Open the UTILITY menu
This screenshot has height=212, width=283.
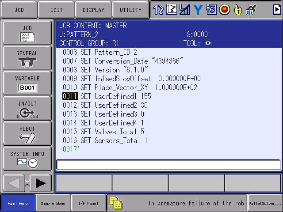point(131,10)
